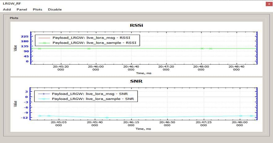The width and height of the screenshot is (273, 143).
Task: Click the SNR plot title
Action: click(x=136, y=81)
